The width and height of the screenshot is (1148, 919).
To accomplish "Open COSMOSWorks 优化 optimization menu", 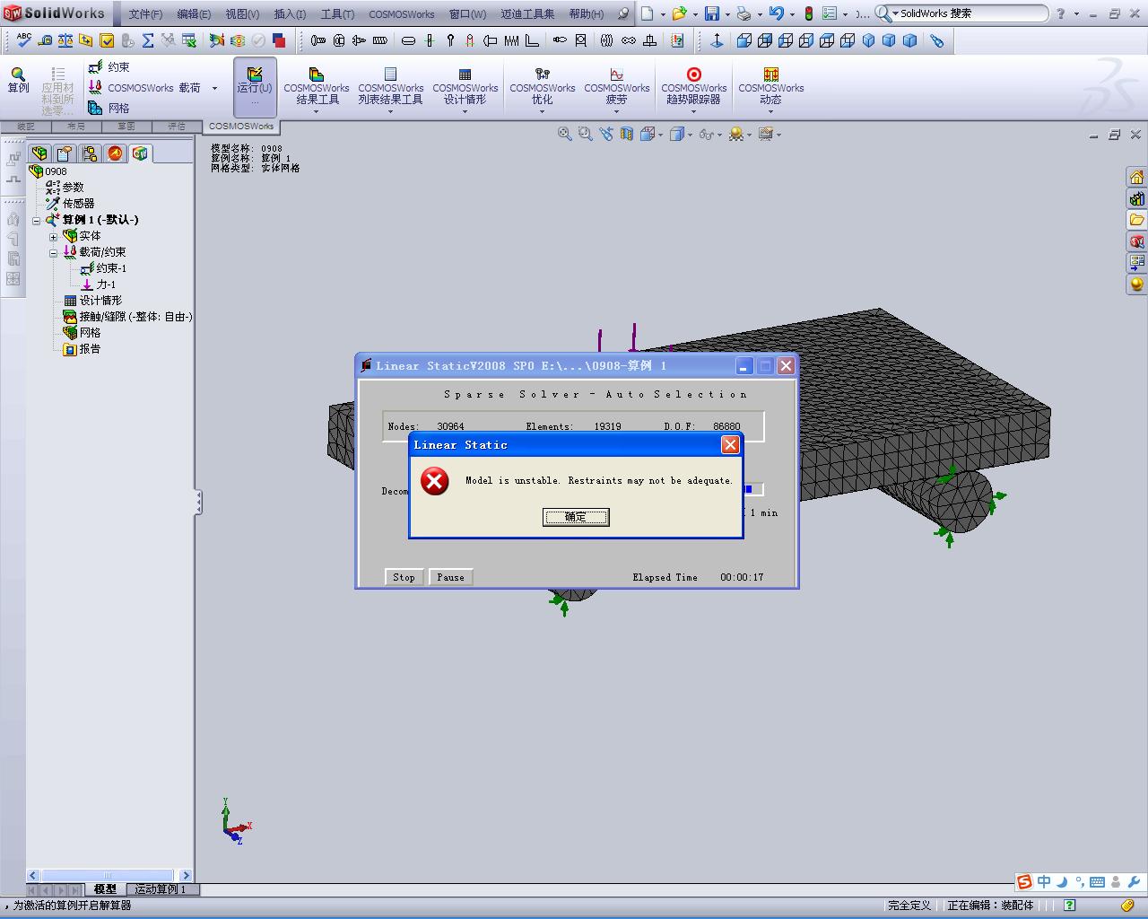I will point(542,88).
